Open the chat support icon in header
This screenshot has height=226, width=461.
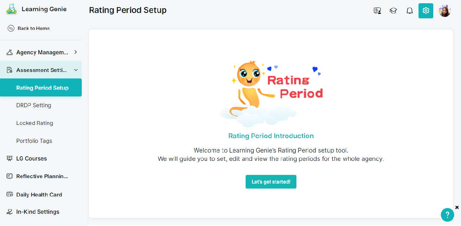tap(377, 11)
